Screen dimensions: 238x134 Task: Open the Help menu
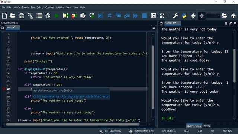[83, 7]
